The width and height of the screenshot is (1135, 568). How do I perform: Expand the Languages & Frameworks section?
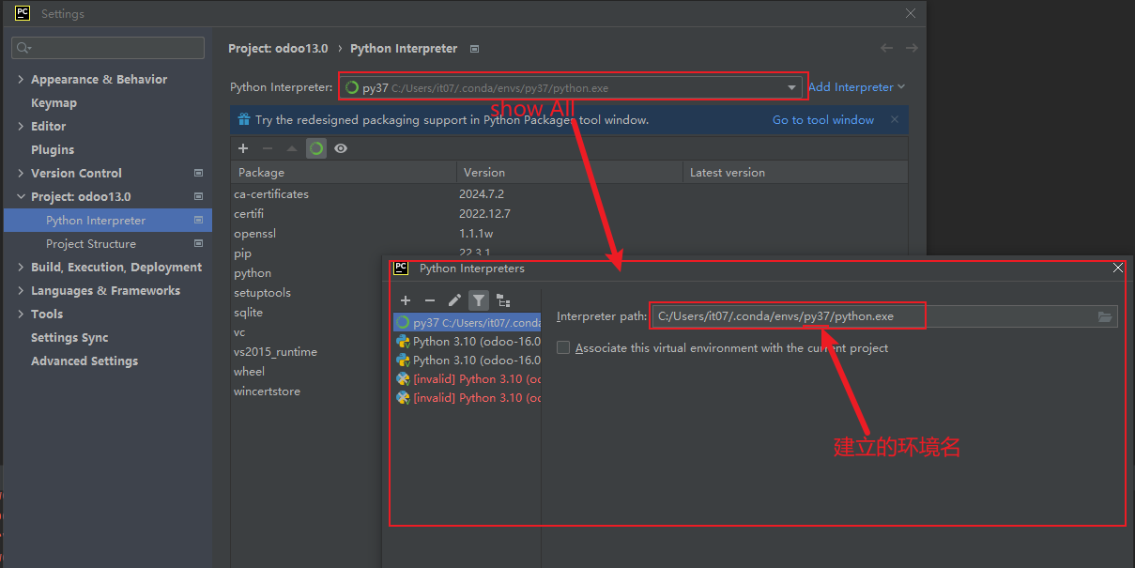[21, 290]
